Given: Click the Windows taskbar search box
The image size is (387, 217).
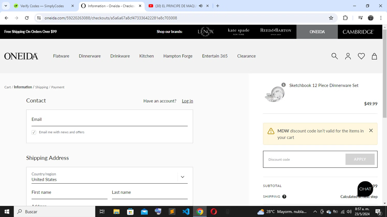Looking at the screenshot, I should 55,212.
